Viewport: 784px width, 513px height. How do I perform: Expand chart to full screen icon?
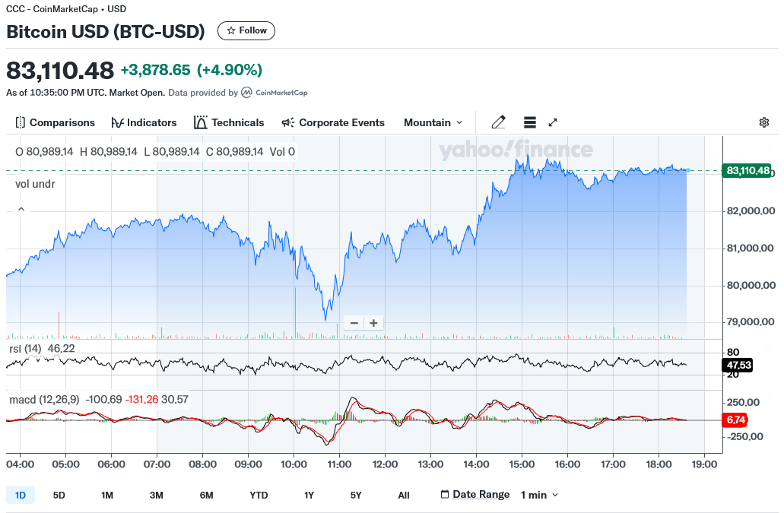[553, 122]
